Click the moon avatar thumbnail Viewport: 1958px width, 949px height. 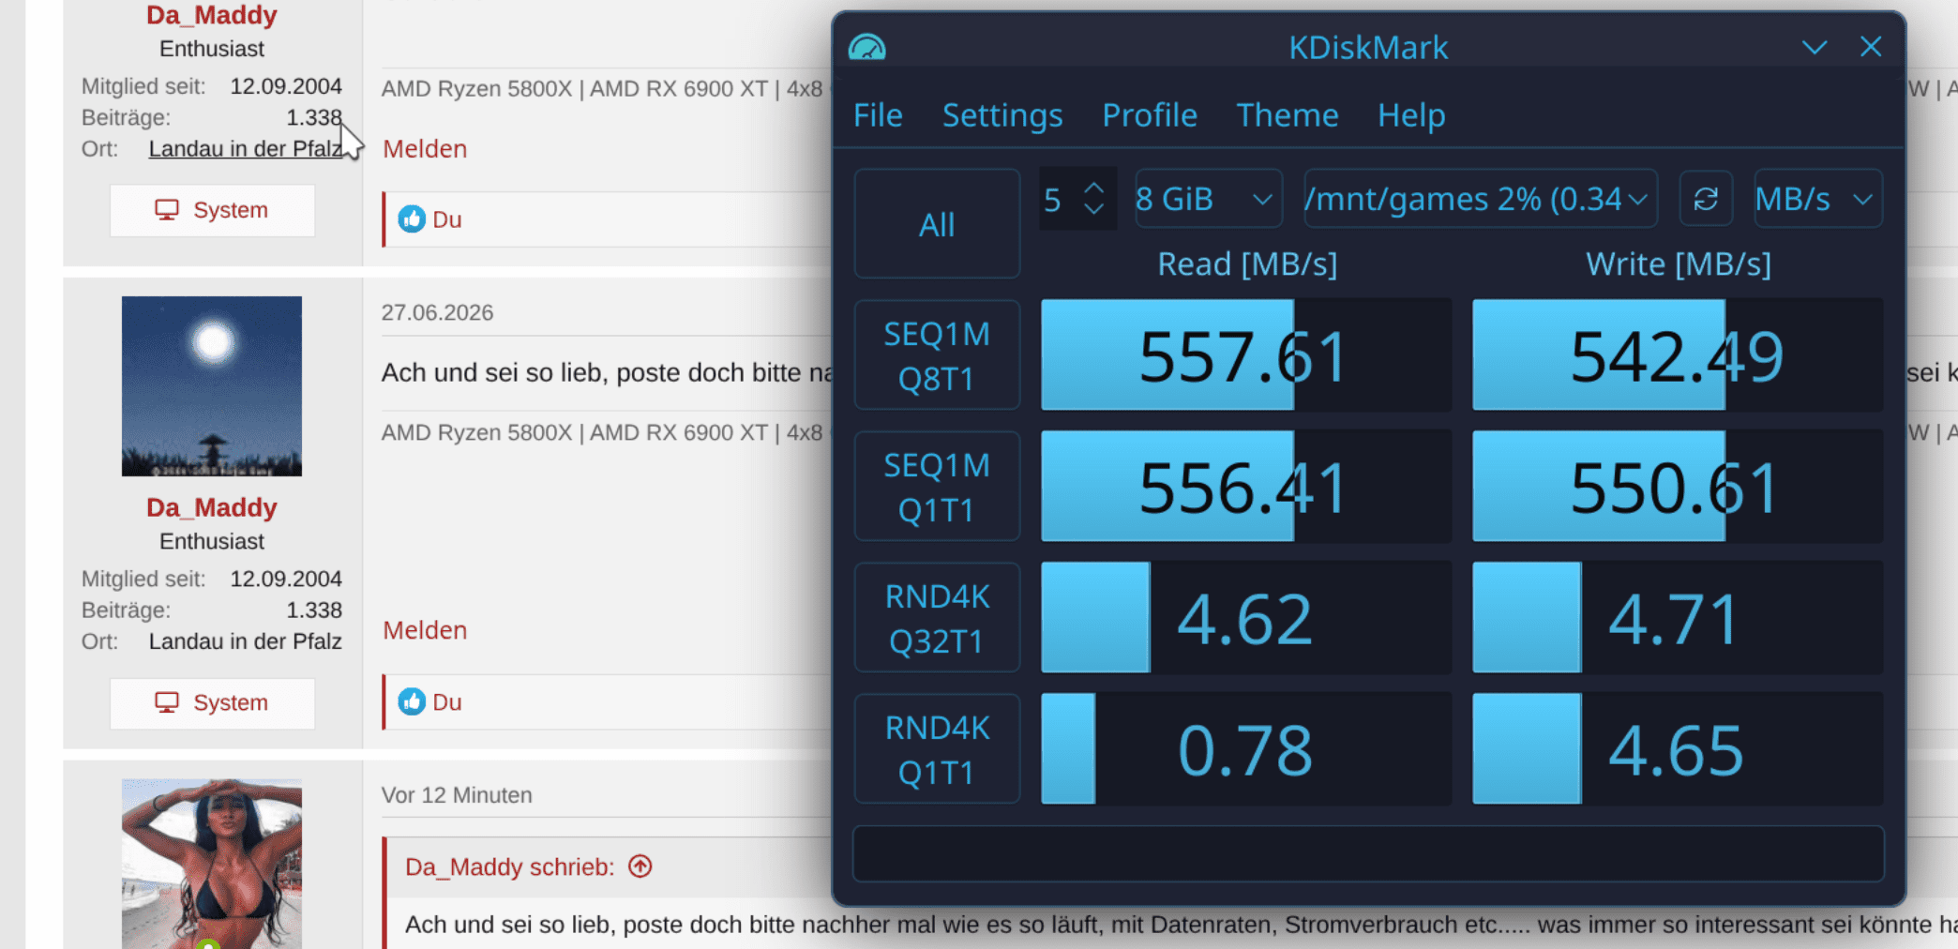pos(212,386)
